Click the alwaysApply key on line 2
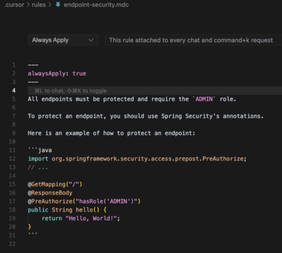The height and width of the screenshot is (253, 282). [x=47, y=74]
